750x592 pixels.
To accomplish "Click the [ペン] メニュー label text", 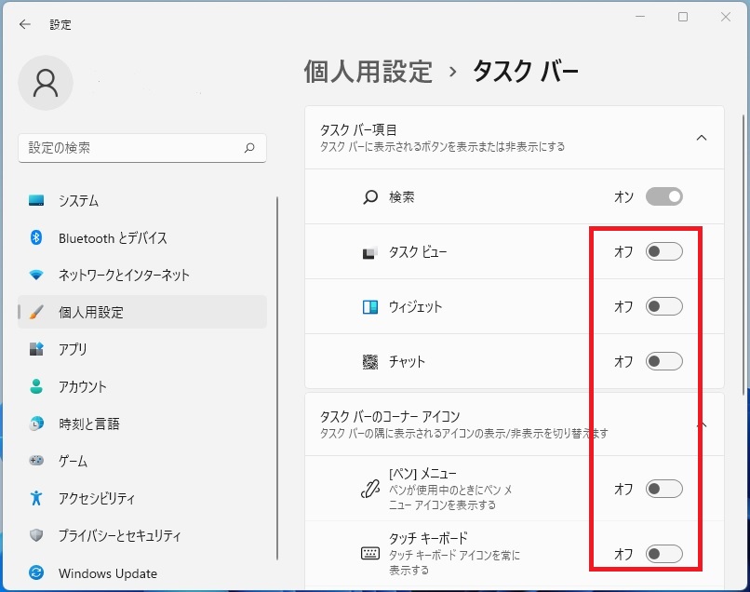I will coord(422,473).
